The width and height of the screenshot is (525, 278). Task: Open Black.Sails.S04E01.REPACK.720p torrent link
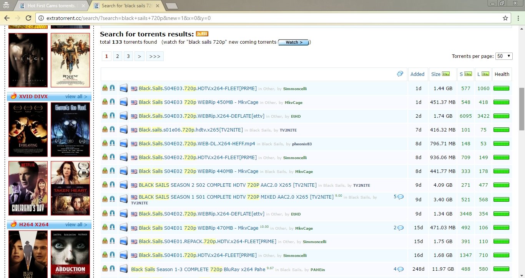[208, 242]
